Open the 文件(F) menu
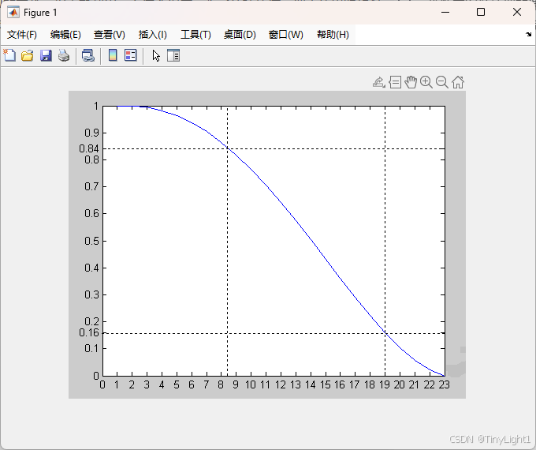 tap(22, 35)
